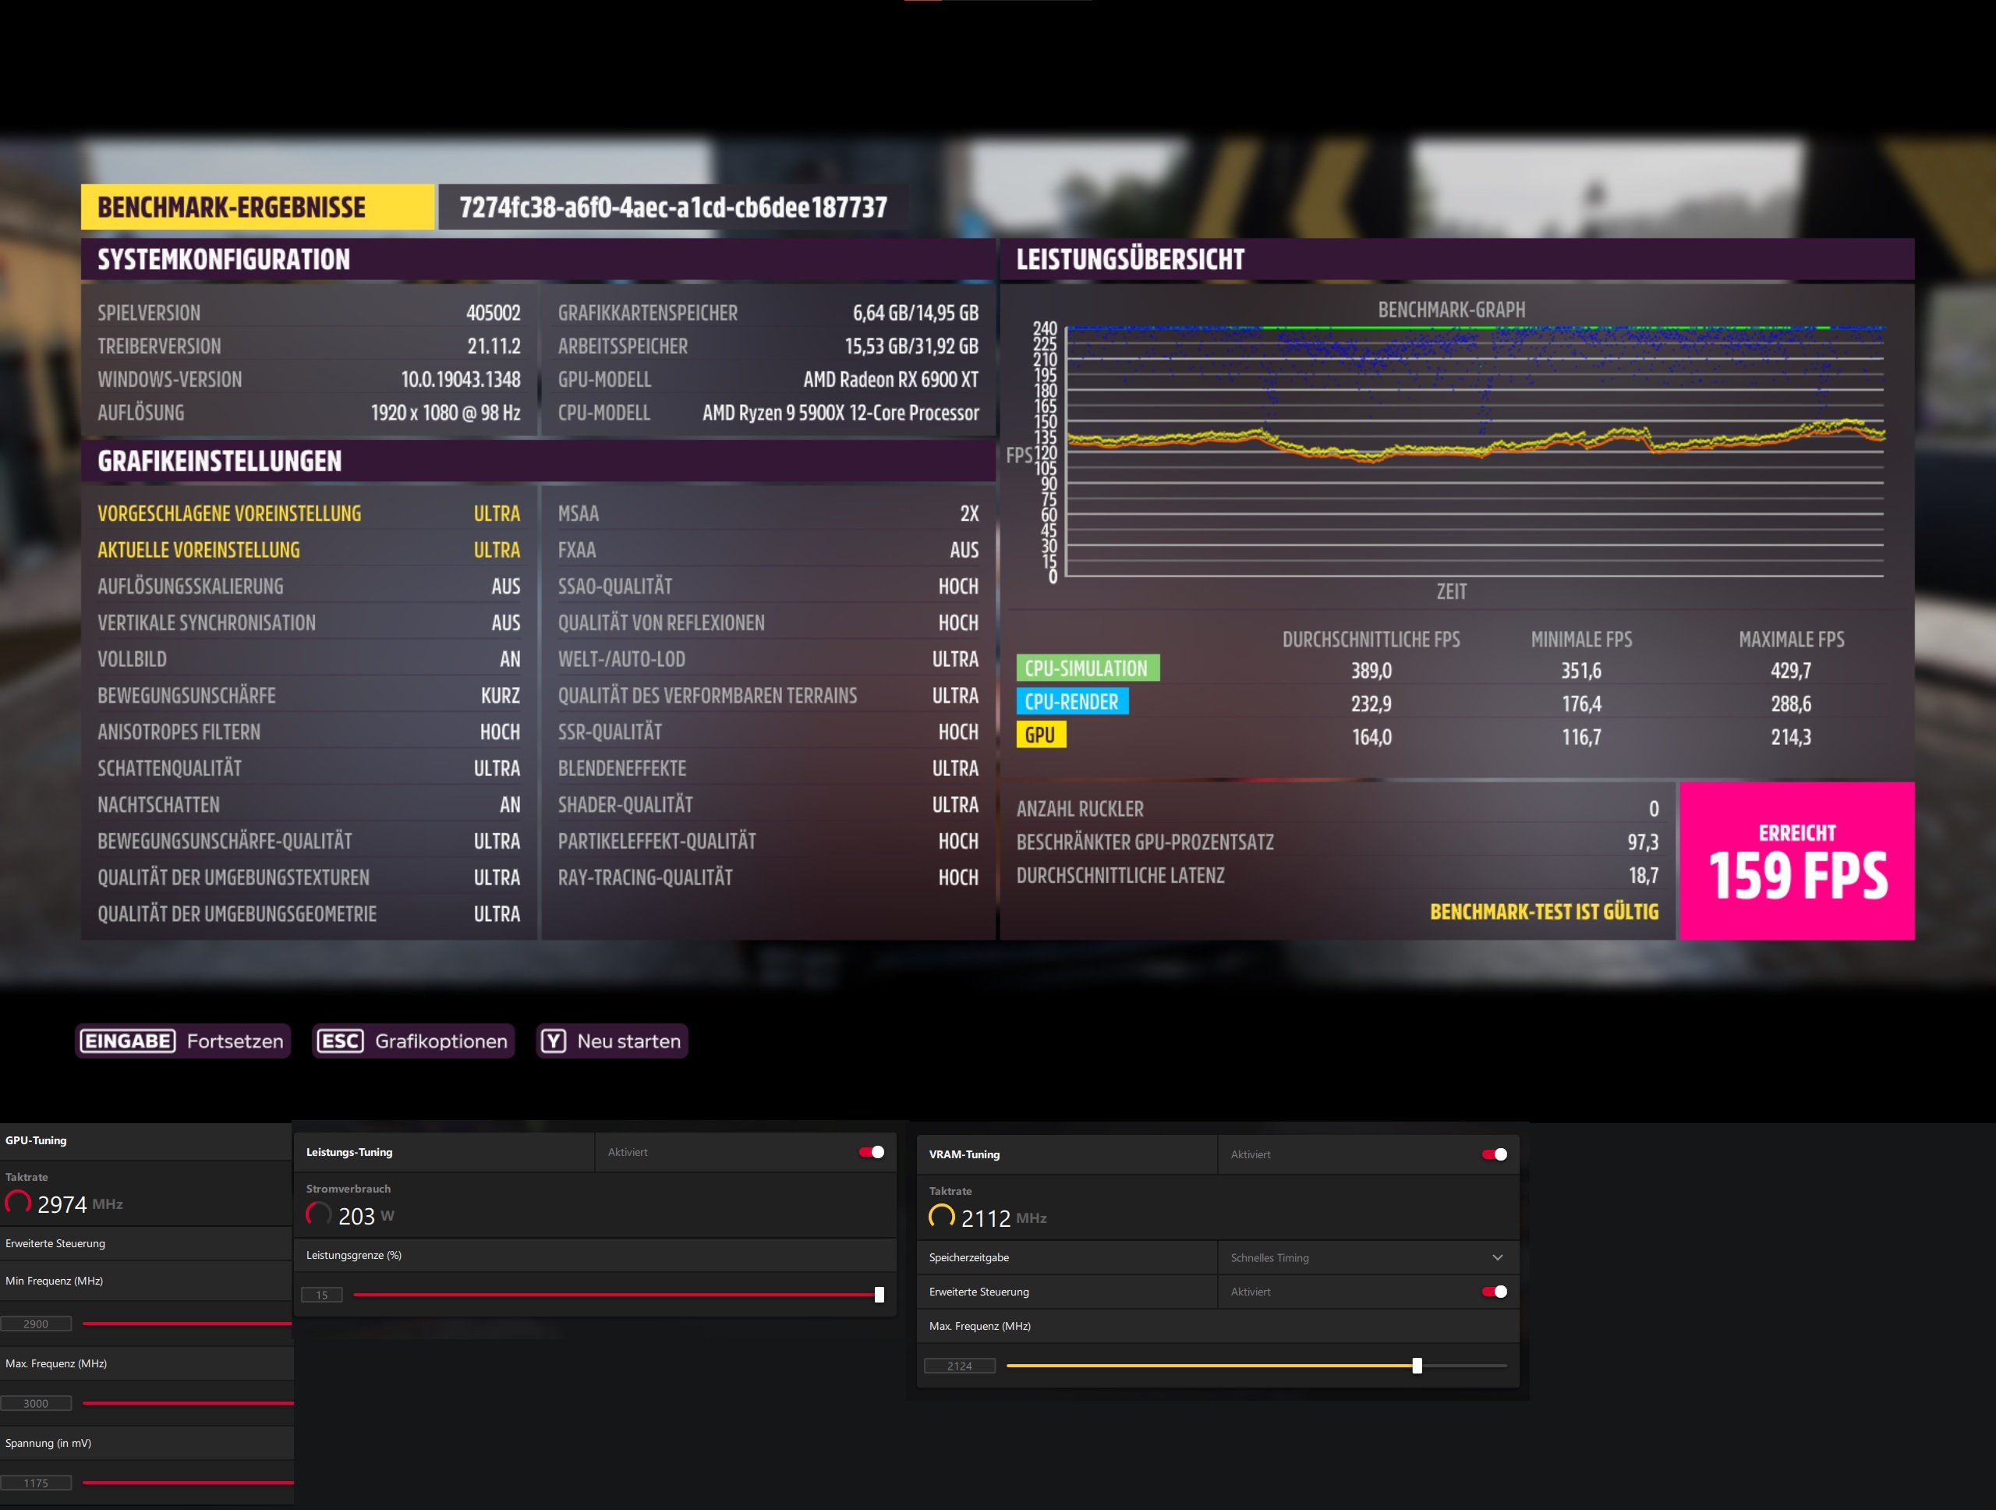Disable the VRAM-Tuning toggle
The height and width of the screenshot is (1510, 1996).
1495,1154
